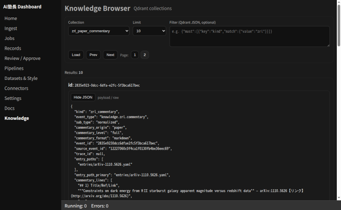The height and width of the screenshot is (210, 341).
Task: Open Docs in the sidebar
Action: point(10,108)
